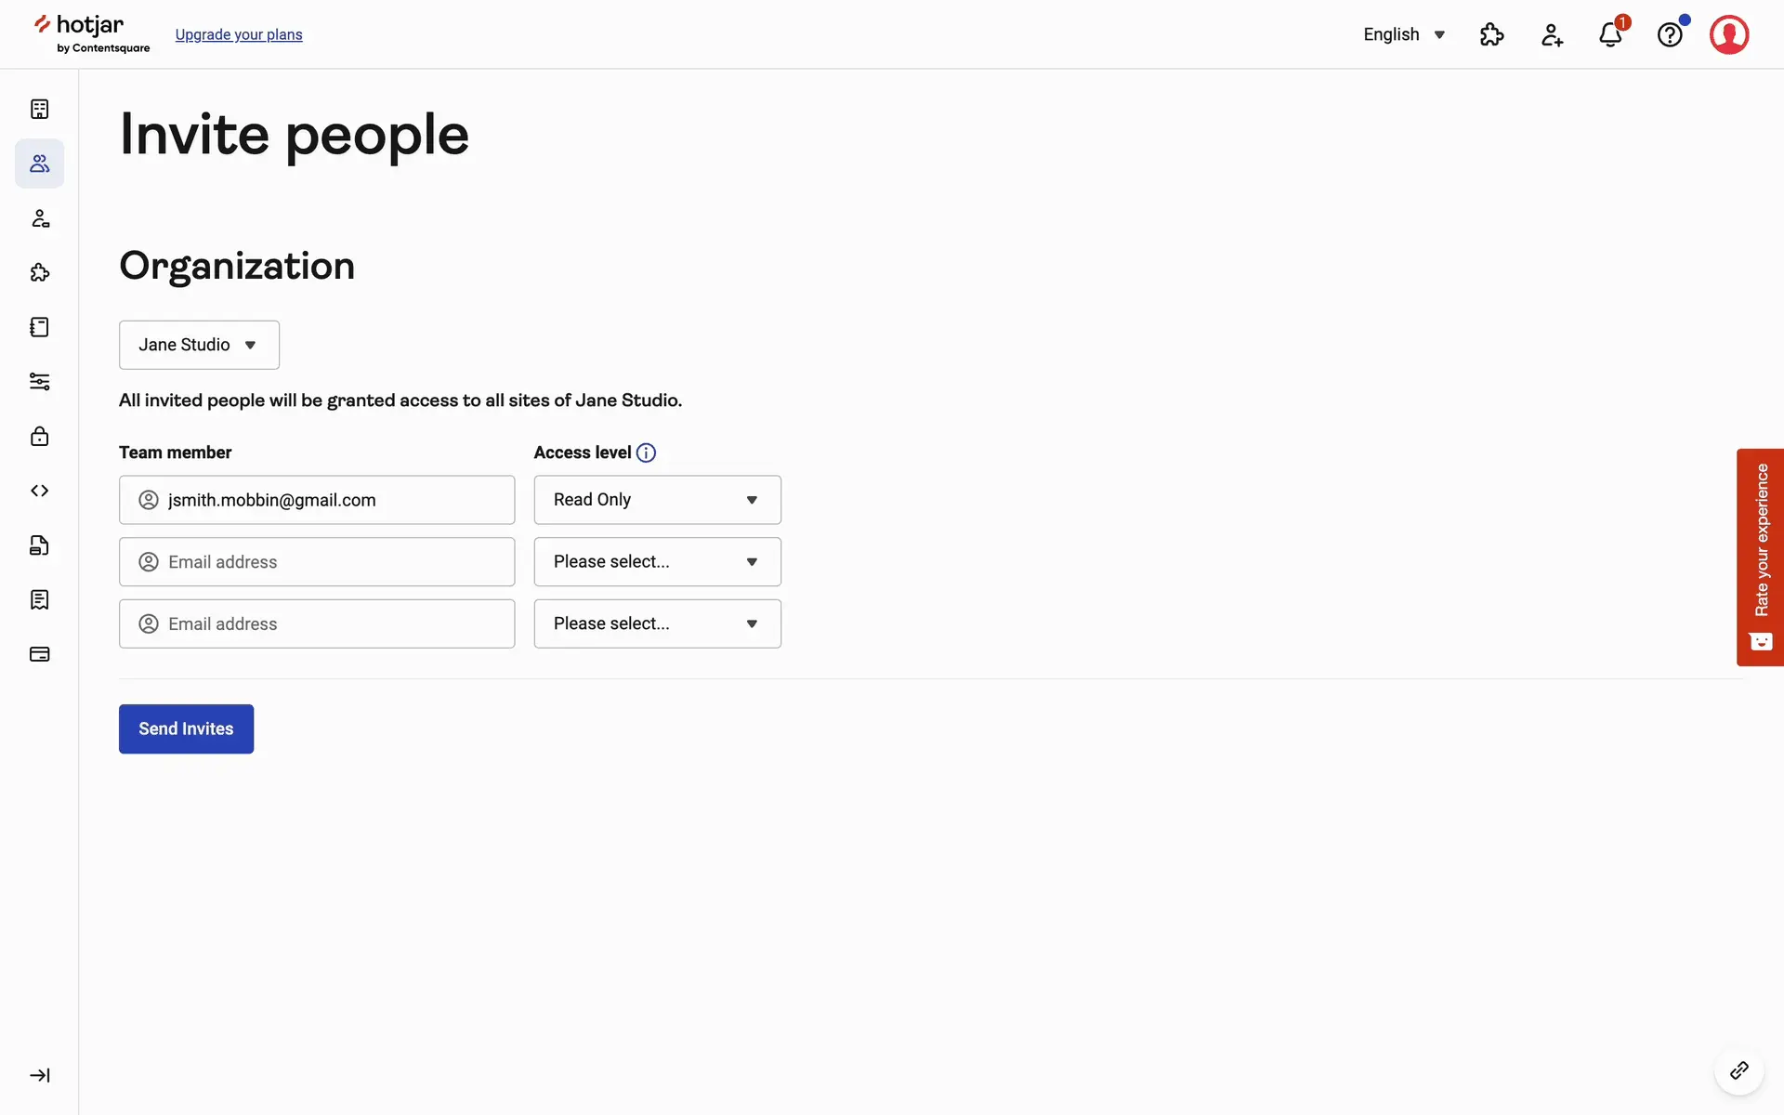
Task: Click the link icon floating button
Action: [x=1738, y=1071]
